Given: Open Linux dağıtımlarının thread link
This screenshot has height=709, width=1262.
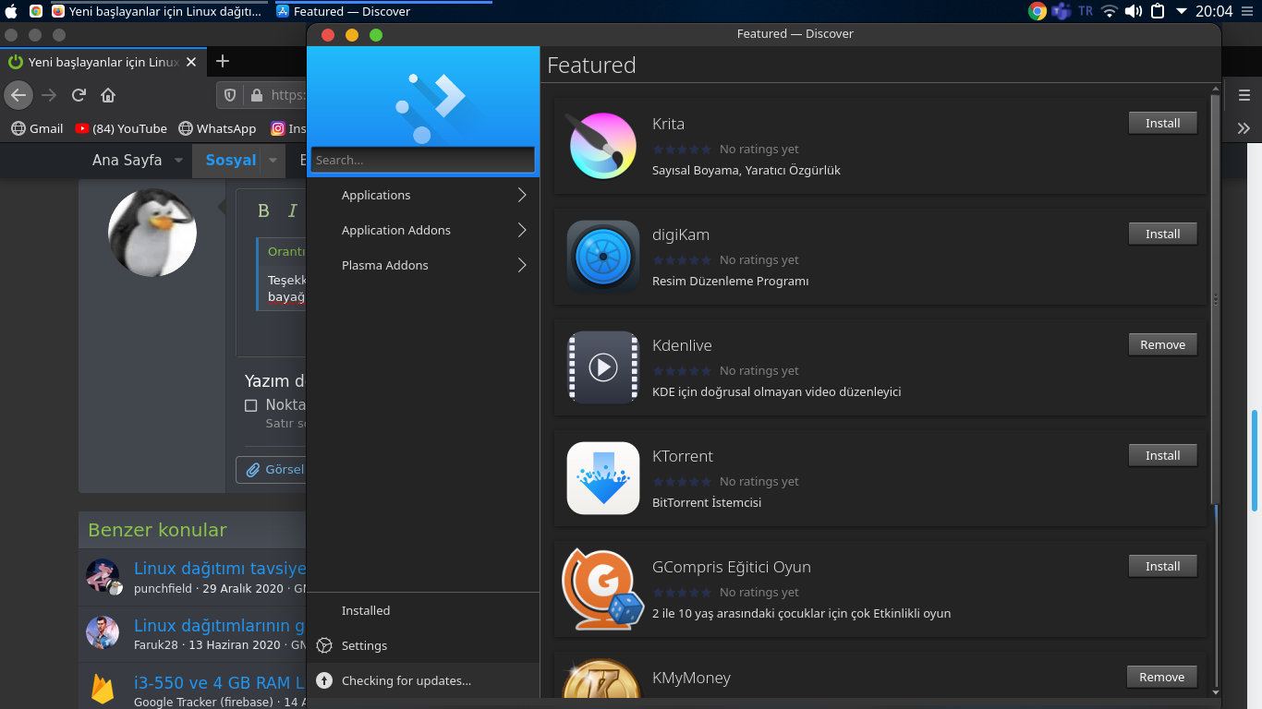Looking at the screenshot, I should click(220, 626).
